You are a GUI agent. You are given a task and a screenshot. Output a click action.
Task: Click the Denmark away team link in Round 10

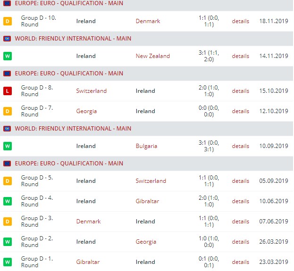(148, 21)
